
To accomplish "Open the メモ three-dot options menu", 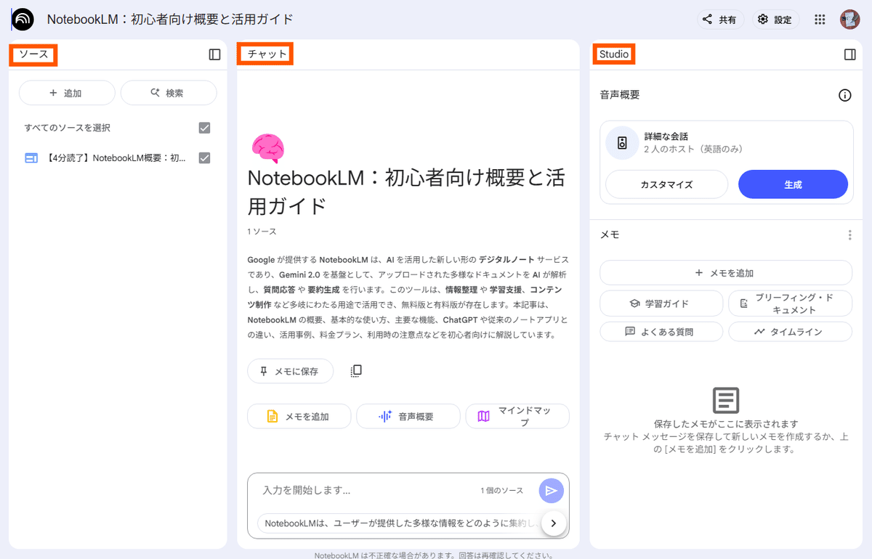I will 849,234.
